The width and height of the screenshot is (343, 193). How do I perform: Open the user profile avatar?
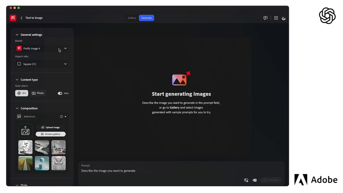pos(284,18)
